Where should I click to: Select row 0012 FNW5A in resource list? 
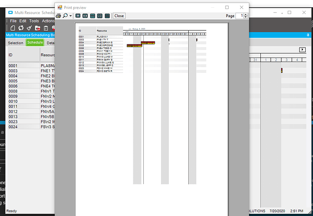point(31,111)
